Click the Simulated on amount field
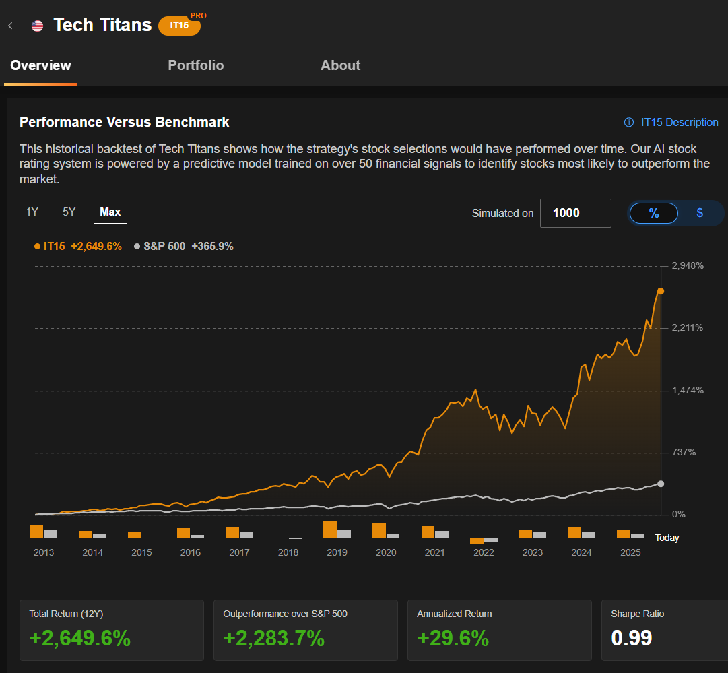728x673 pixels. tap(575, 213)
